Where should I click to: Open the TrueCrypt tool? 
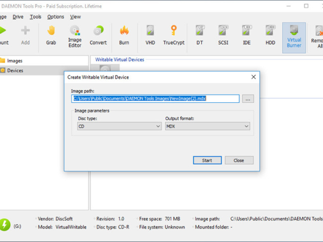coord(174,35)
